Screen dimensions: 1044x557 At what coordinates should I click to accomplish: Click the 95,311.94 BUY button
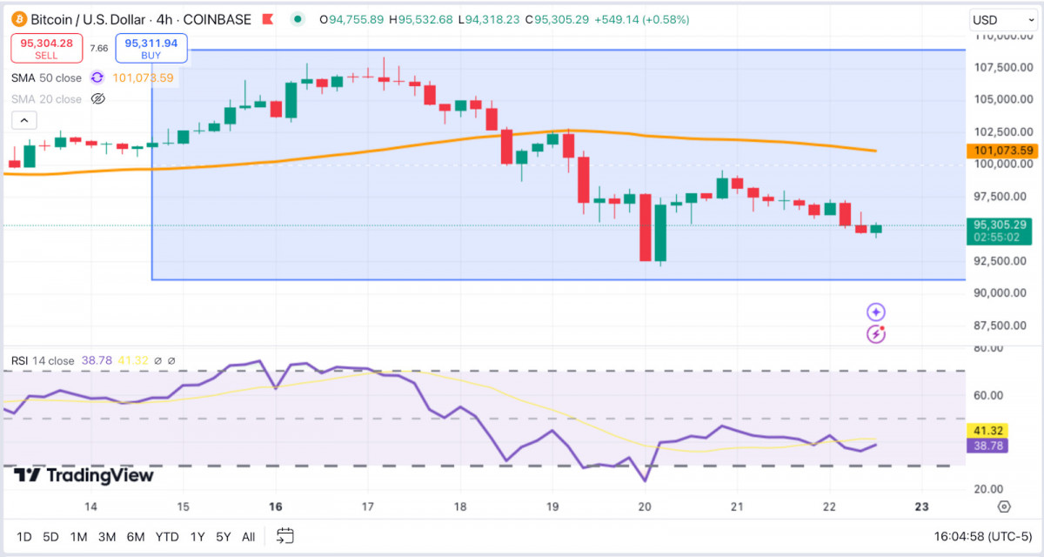(151, 48)
